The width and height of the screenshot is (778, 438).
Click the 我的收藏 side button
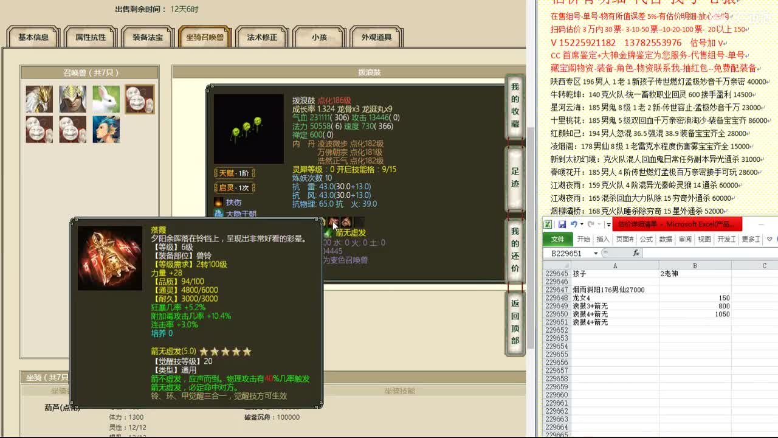[515, 107]
